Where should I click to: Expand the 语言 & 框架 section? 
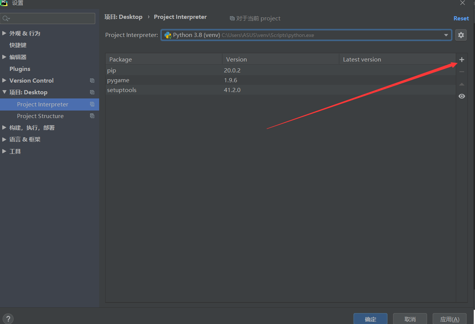click(x=4, y=139)
